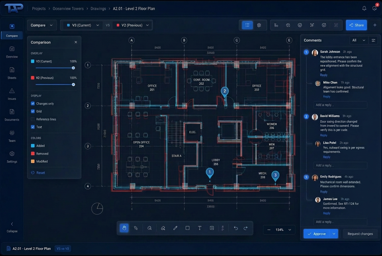Select the Compare sidebar item
The height and width of the screenshot is (256, 382).
12,31
